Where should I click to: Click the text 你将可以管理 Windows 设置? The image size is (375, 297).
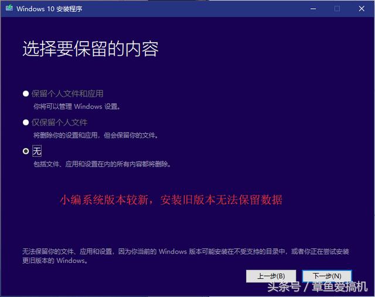77,106
